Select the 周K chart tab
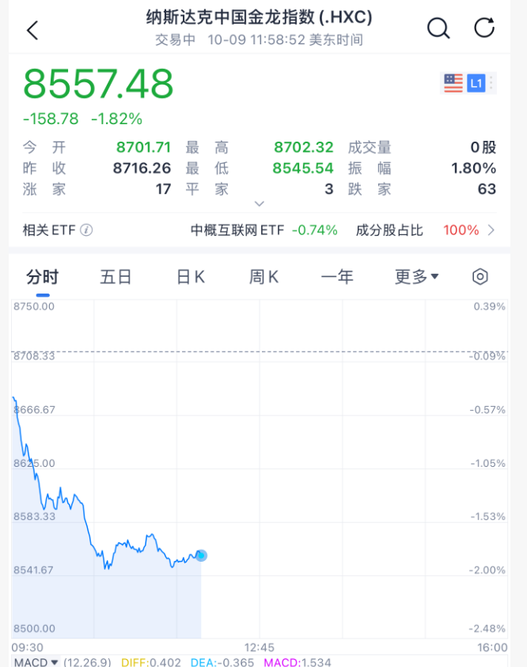The height and width of the screenshot is (667, 527). pyautogui.click(x=263, y=277)
